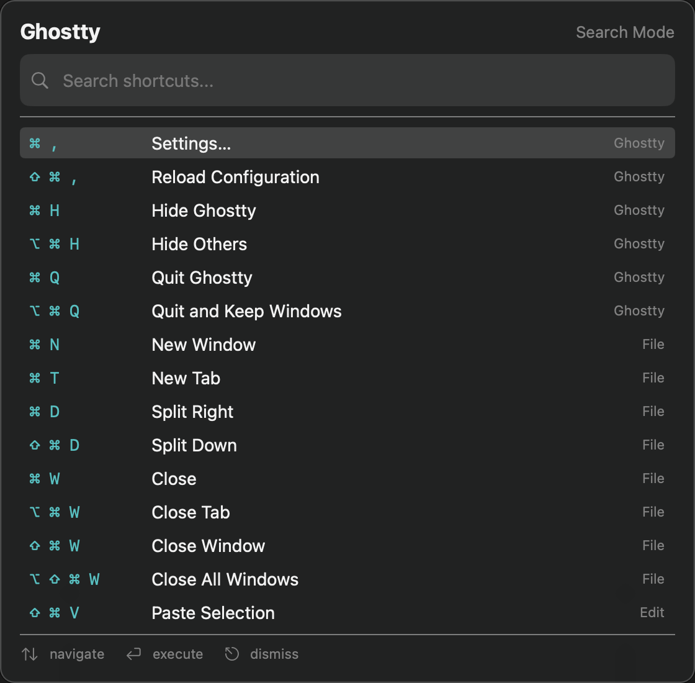Select the Close Tab entry

(x=347, y=512)
